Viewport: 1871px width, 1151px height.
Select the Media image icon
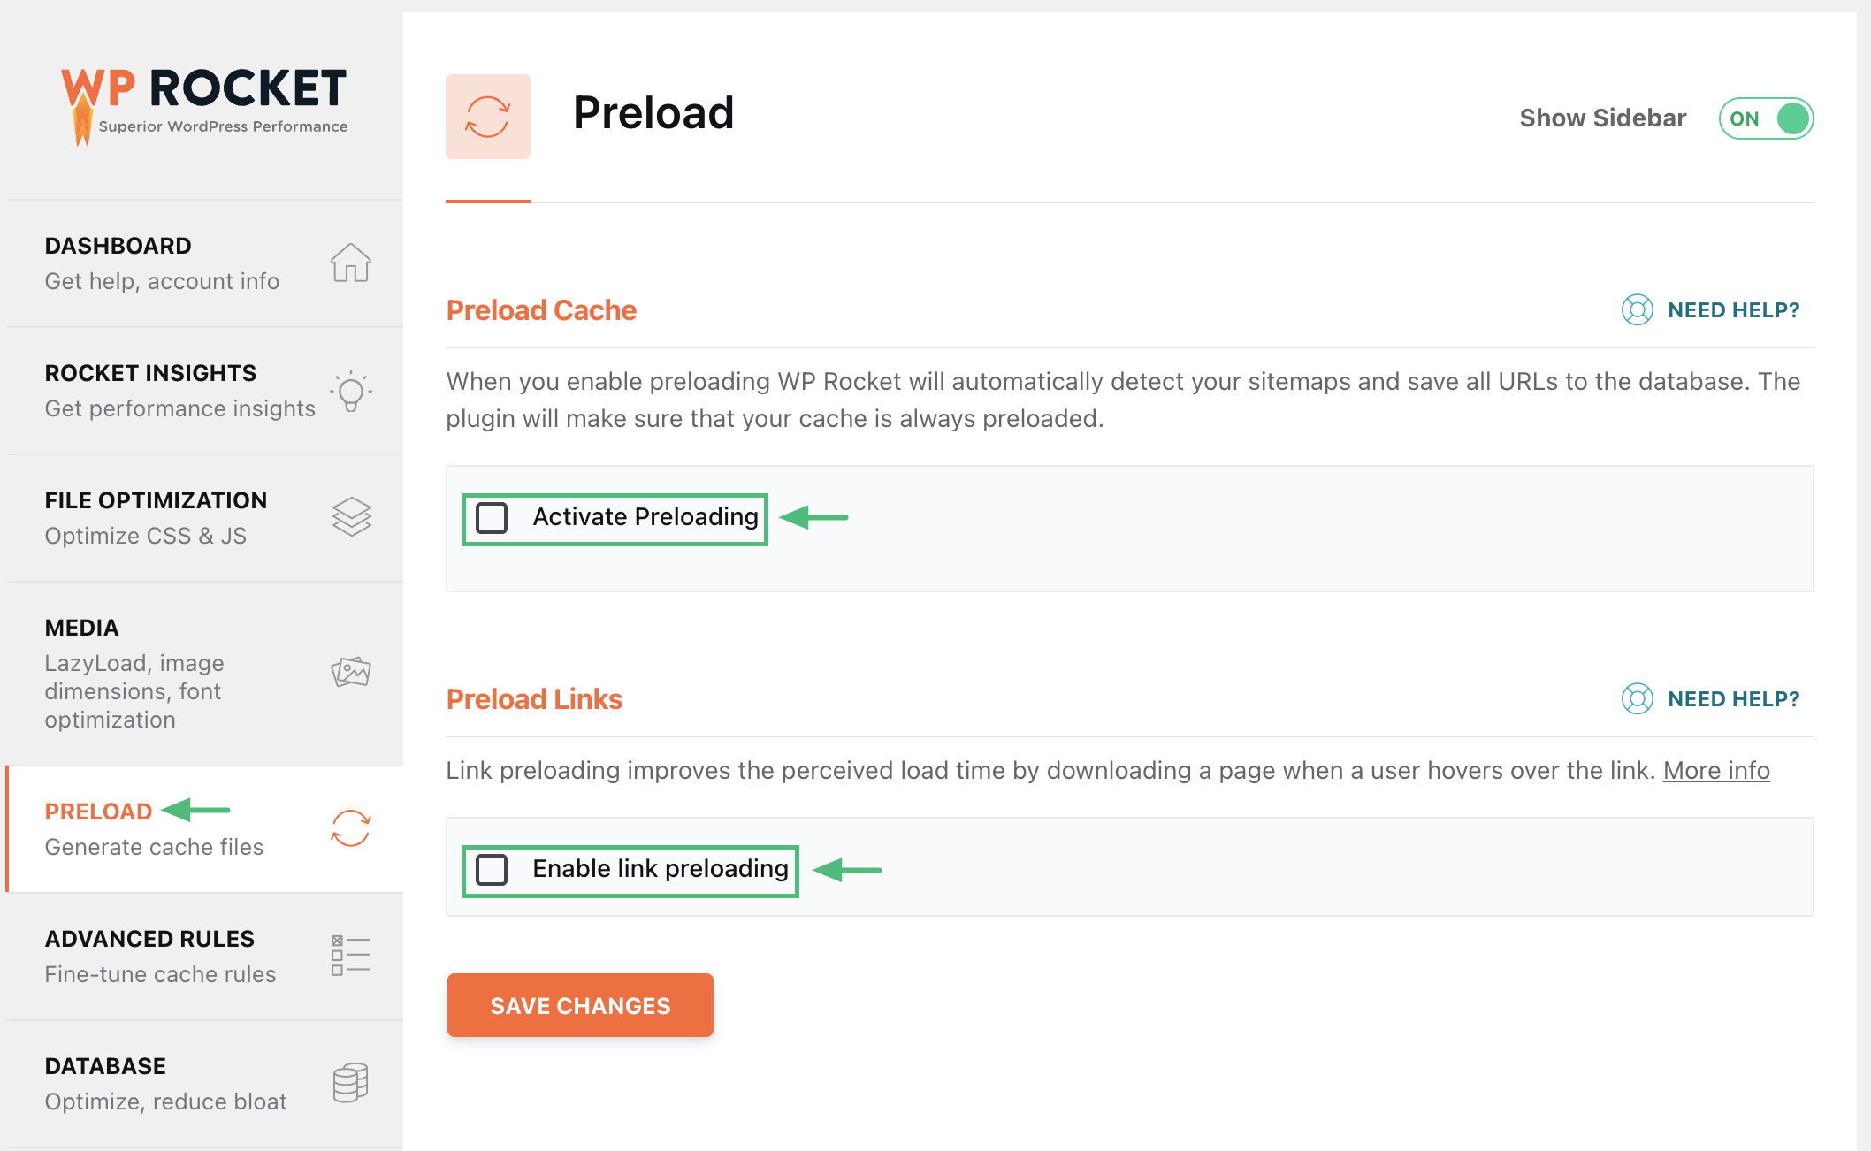pyautogui.click(x=350, y=672)
